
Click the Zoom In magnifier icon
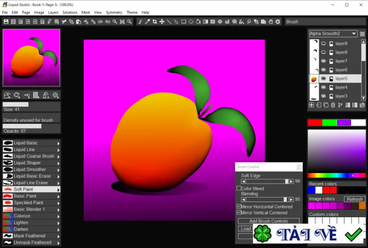click(115, 22)
